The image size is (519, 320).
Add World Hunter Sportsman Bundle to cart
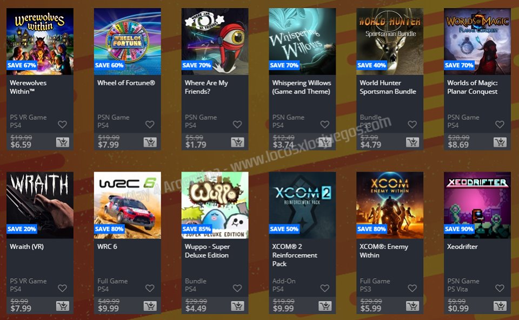[x=412, y=142]
